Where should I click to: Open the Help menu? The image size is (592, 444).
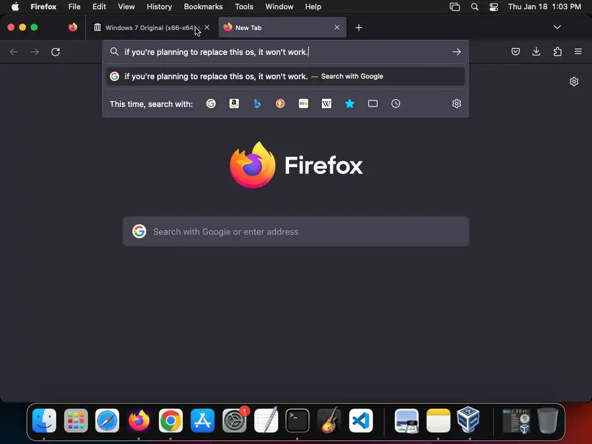(313, 6)
